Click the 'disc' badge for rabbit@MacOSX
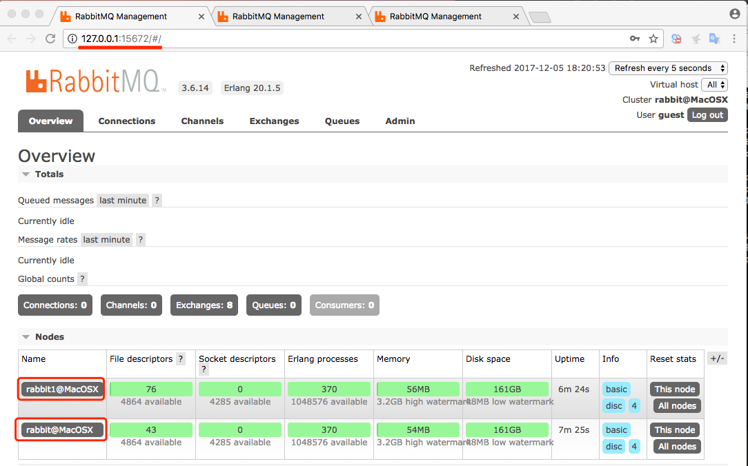Image resolution: width=748 pixels, height=466 pixels. click(614, 447)
